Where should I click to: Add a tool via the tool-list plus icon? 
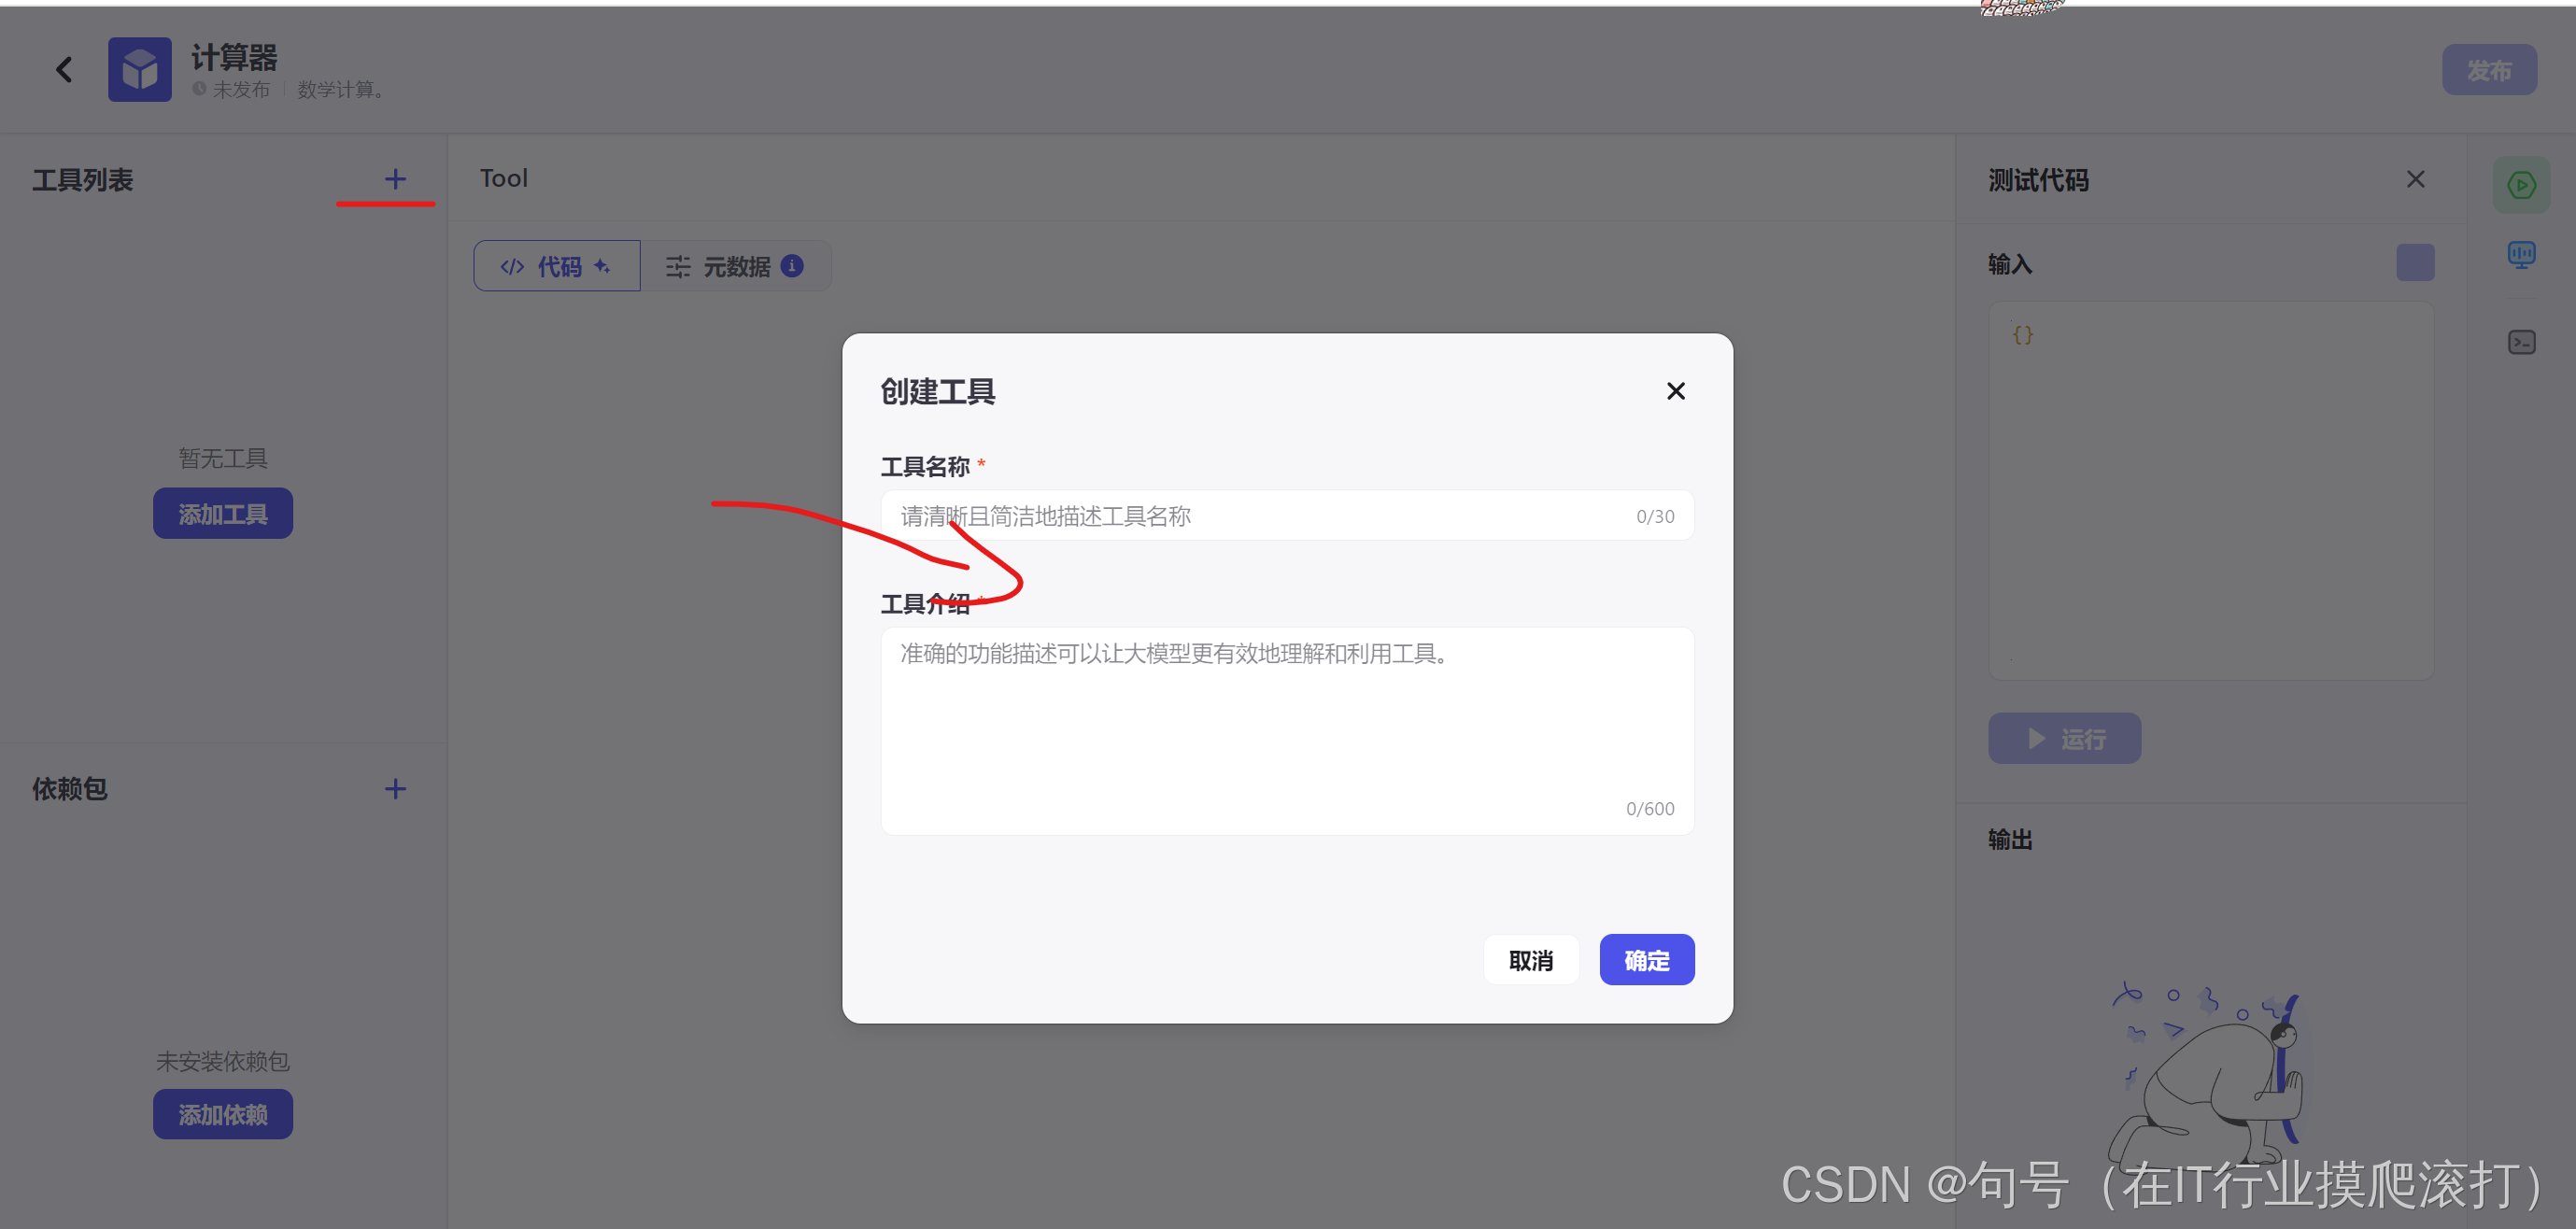[x=395, y=179]
